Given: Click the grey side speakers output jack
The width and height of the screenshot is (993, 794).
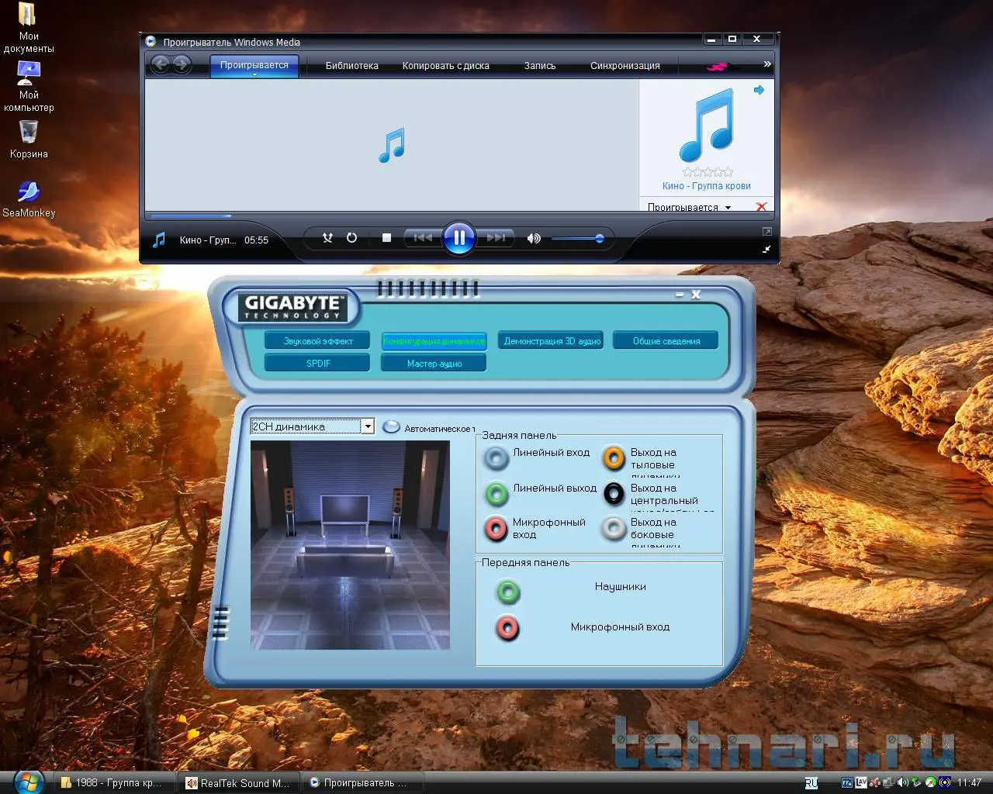Looking at the screenshot, I should click(x=614, y=528).
